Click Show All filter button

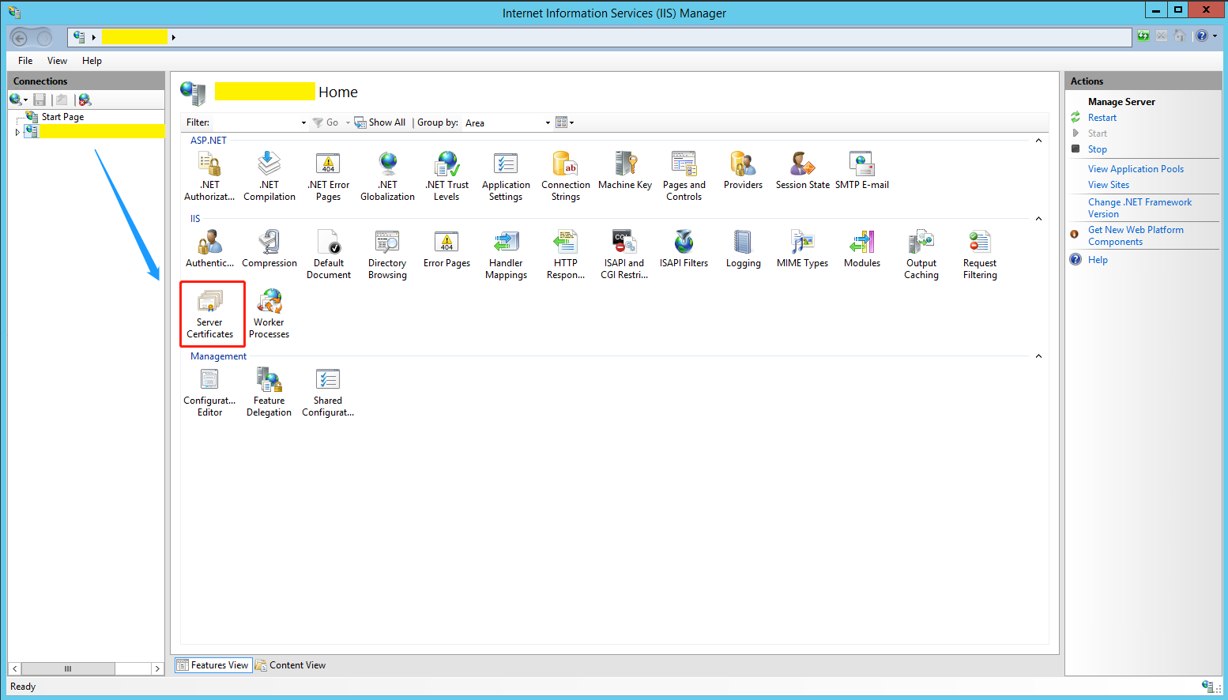(x=380, y=122)
